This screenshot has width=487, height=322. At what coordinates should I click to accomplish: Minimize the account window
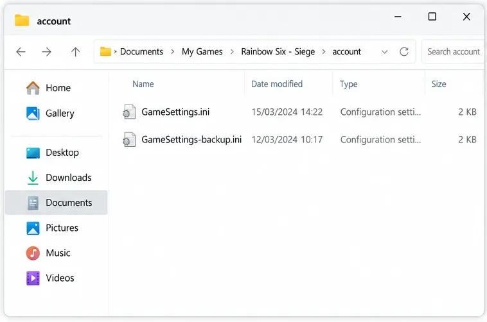coord(398,17)
